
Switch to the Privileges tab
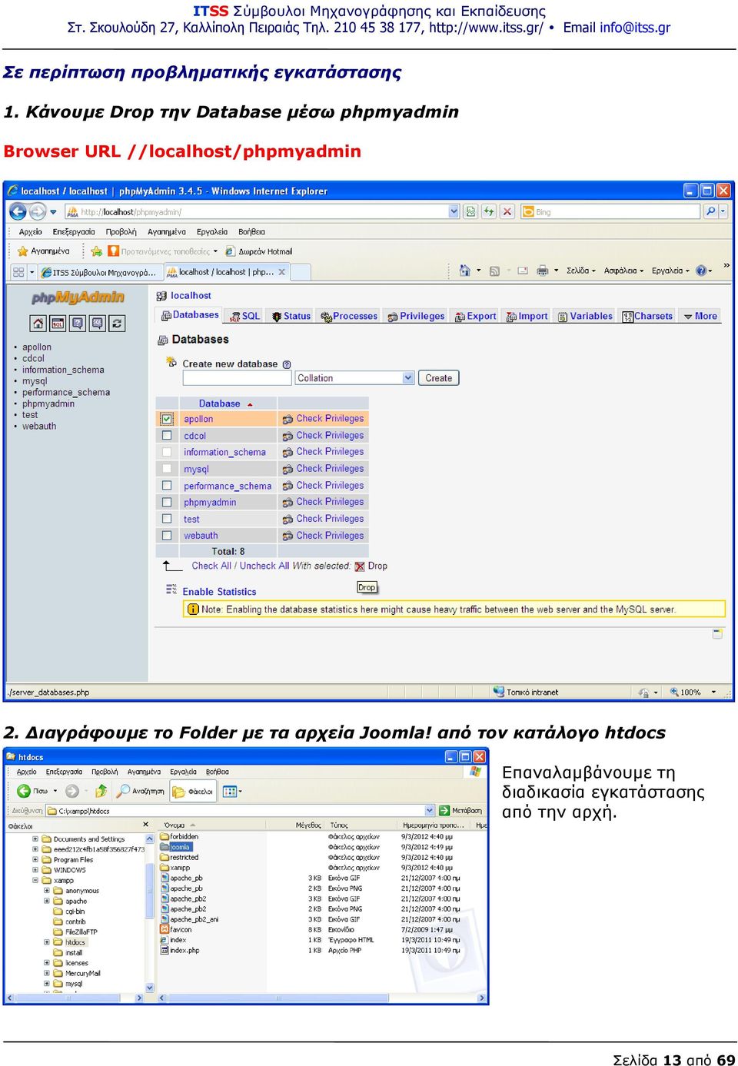coord(416,316)
